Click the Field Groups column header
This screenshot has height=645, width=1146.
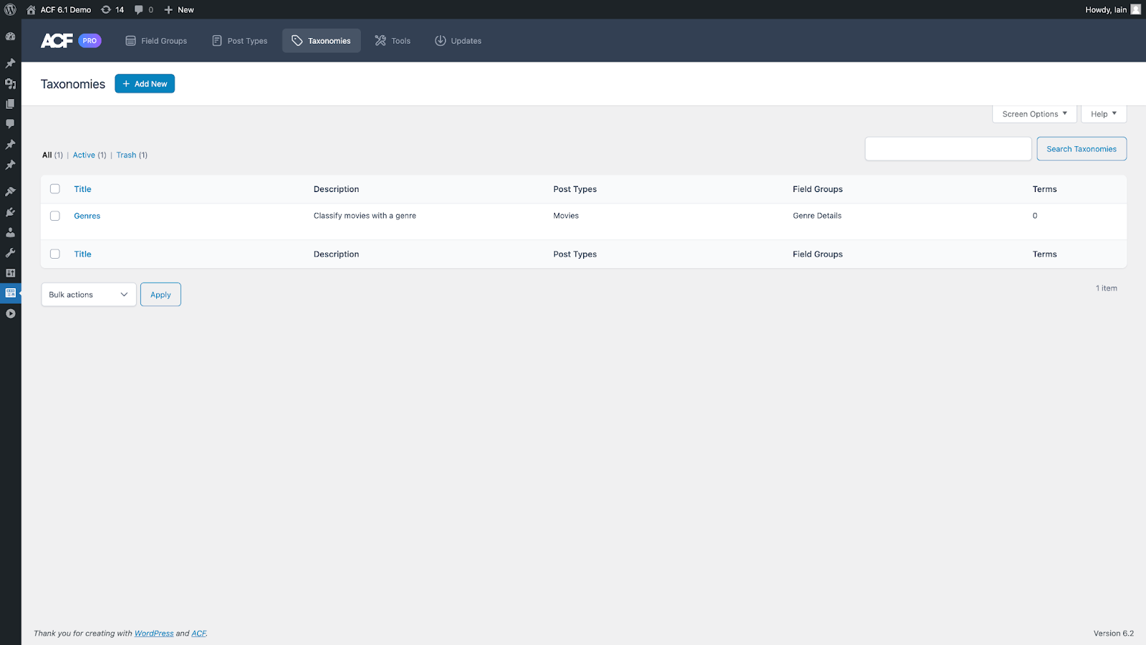point(818,189)
